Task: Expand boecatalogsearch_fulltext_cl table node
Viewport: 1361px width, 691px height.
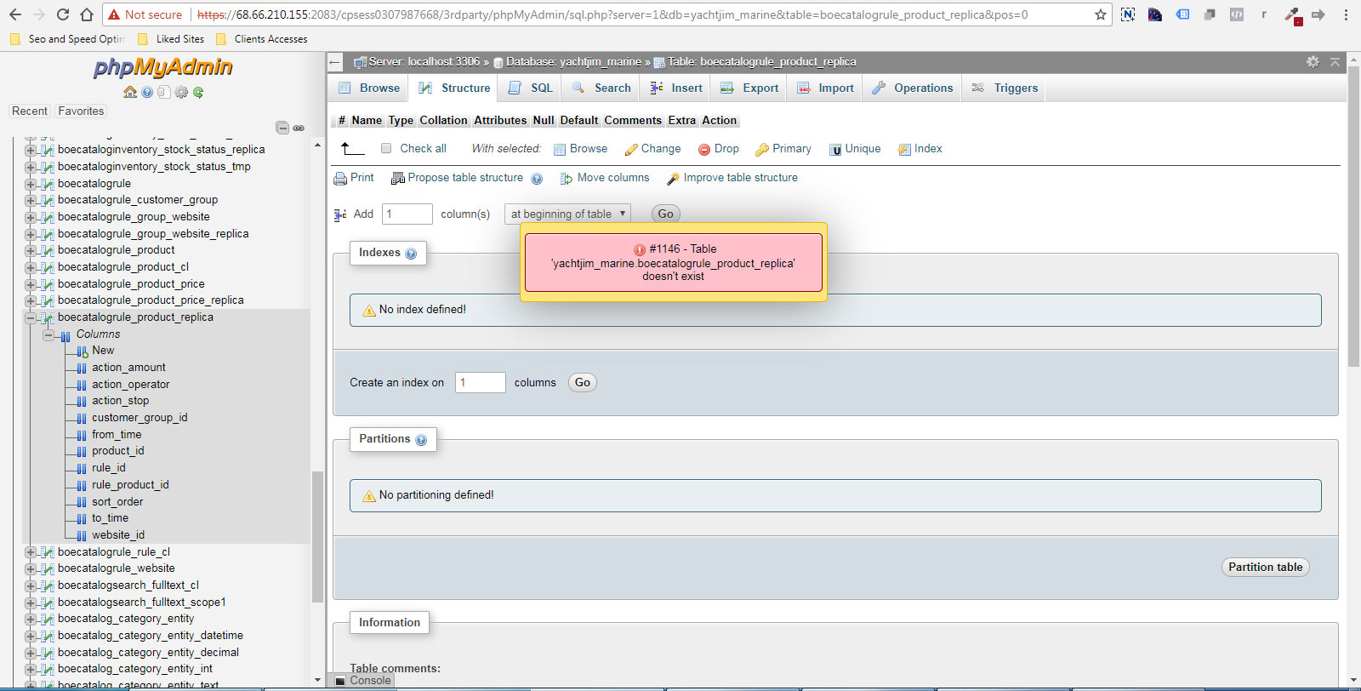Action: 31,585
